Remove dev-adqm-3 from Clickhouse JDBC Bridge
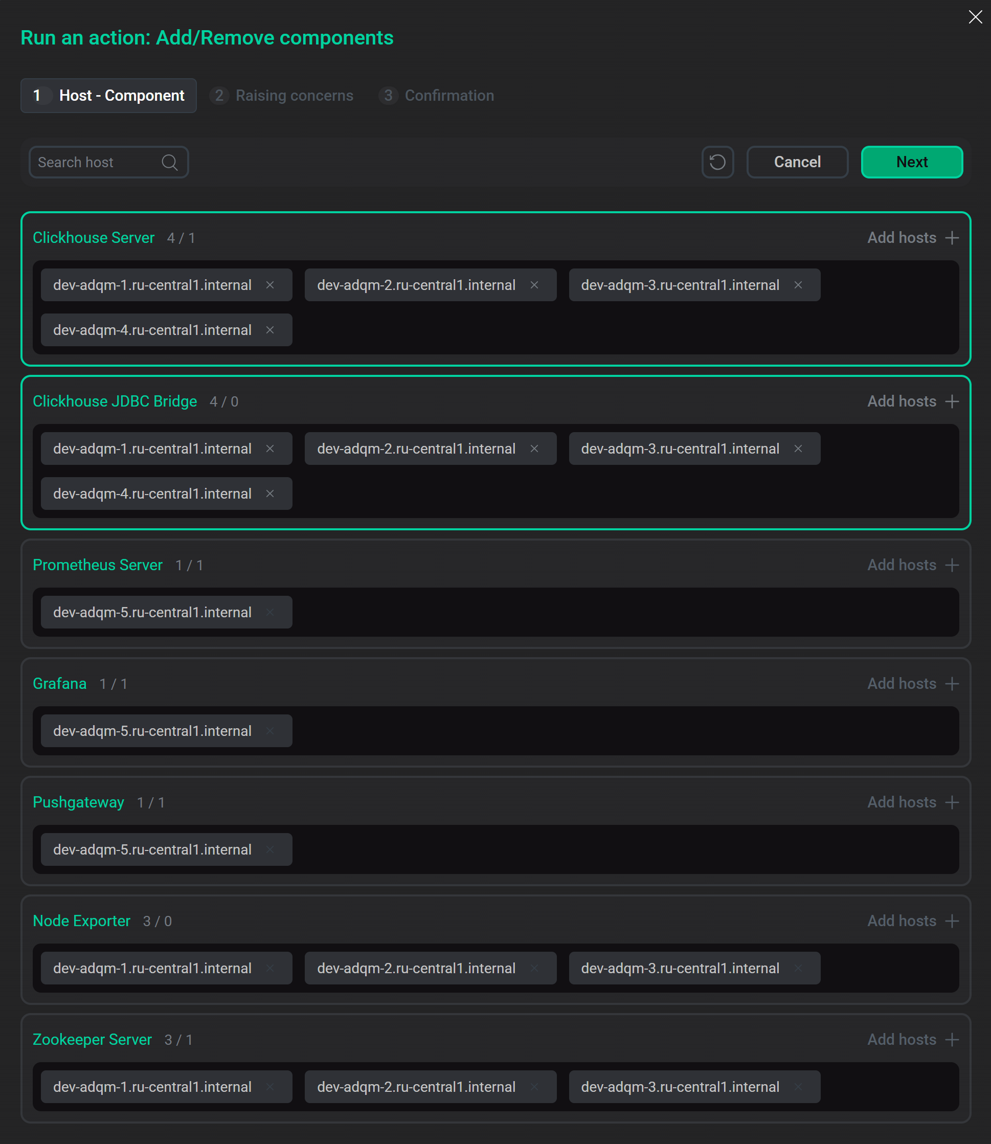Screen dimensions: 991x1144 pos(798,449)
